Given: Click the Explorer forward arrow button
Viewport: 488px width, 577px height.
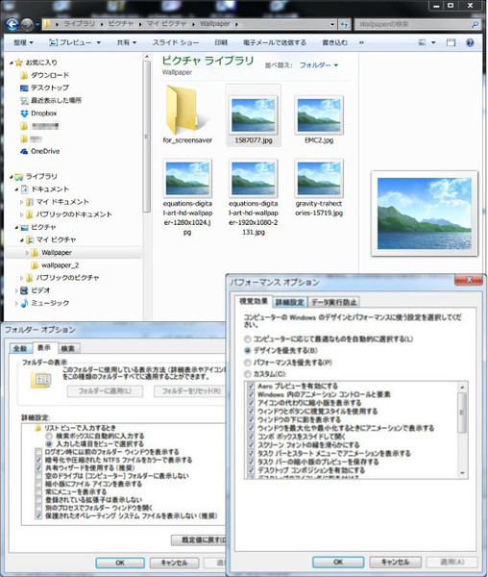Looking at the screenshot, I should (x=27, y=25).
